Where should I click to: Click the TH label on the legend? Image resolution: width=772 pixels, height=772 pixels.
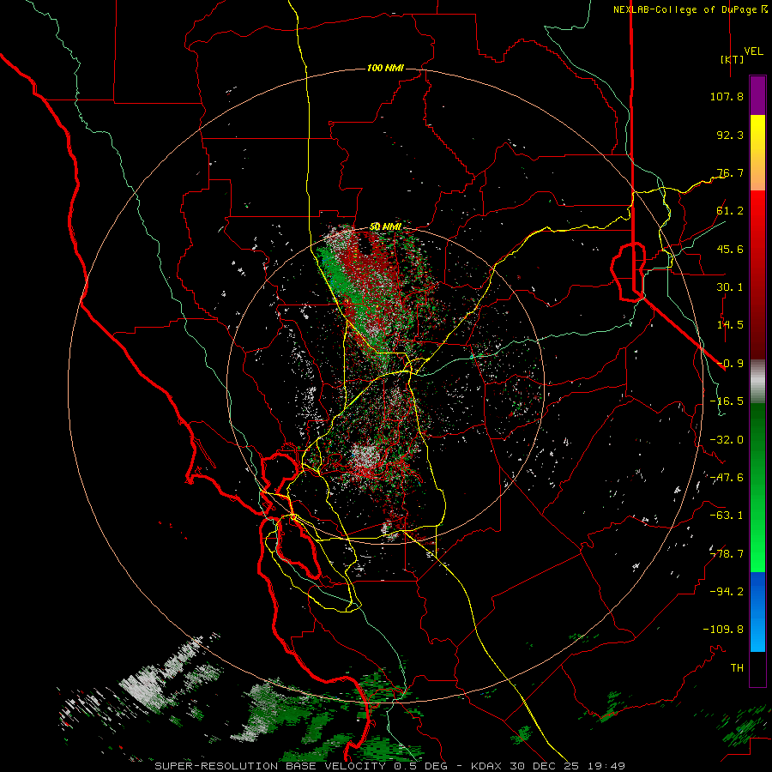[x=737, y=668]
